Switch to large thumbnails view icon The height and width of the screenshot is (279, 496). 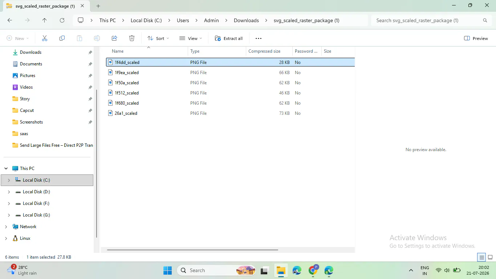(x=490, y=257)
